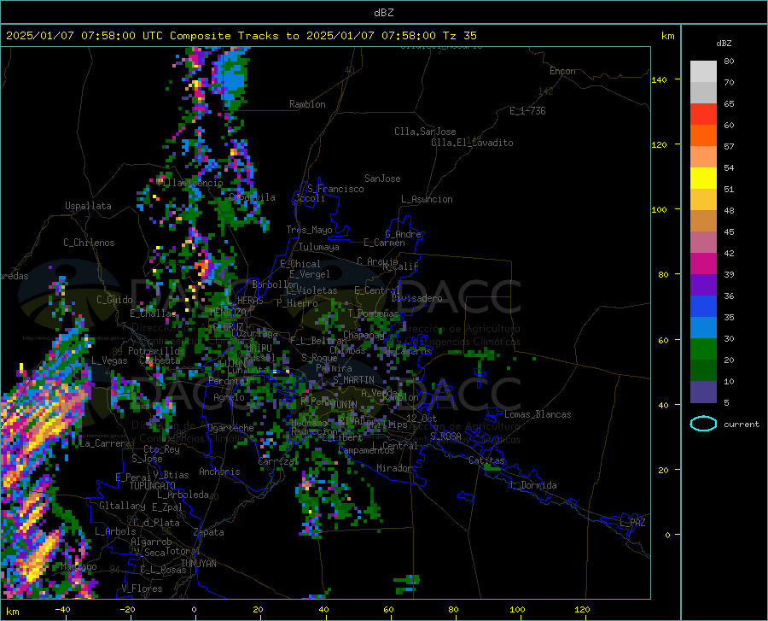768x621 pixels.
Task: Click the cyan 'current' ellipse icon
Action: coord(703,424)
